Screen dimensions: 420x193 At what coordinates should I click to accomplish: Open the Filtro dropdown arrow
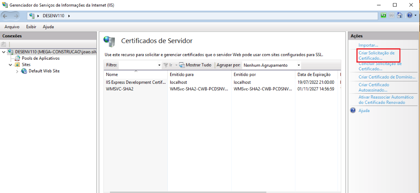click(159, 65)
